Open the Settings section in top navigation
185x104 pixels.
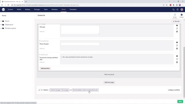(27, 10)
